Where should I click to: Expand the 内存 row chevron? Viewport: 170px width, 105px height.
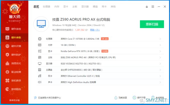click(x=160, y=45)
